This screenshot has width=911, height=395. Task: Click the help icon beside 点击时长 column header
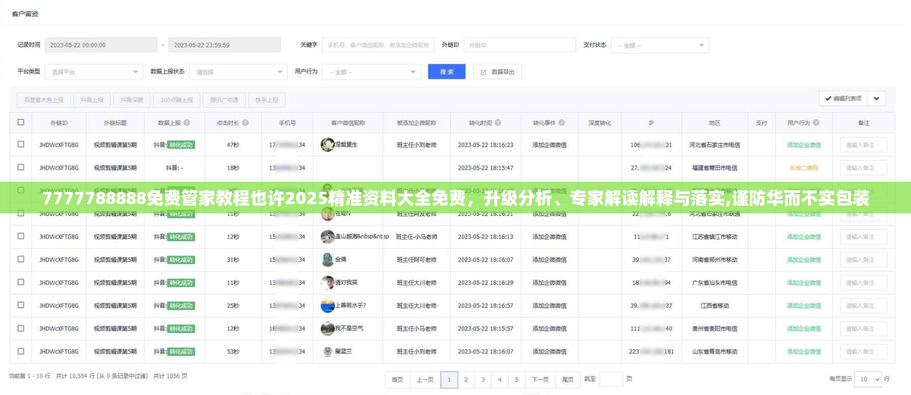pos(245,123)
